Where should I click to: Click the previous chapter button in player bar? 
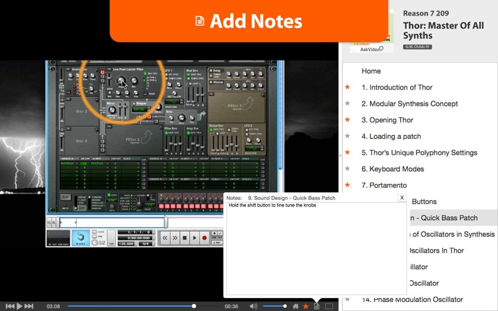[x=10, y=306]
